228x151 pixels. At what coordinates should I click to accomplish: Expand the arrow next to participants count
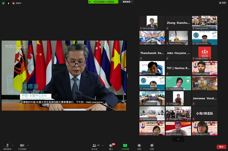103,145
